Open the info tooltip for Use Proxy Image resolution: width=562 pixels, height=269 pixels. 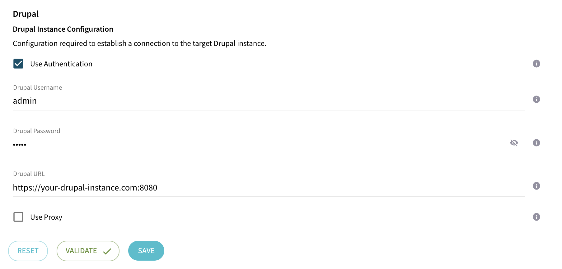[536, 217]
